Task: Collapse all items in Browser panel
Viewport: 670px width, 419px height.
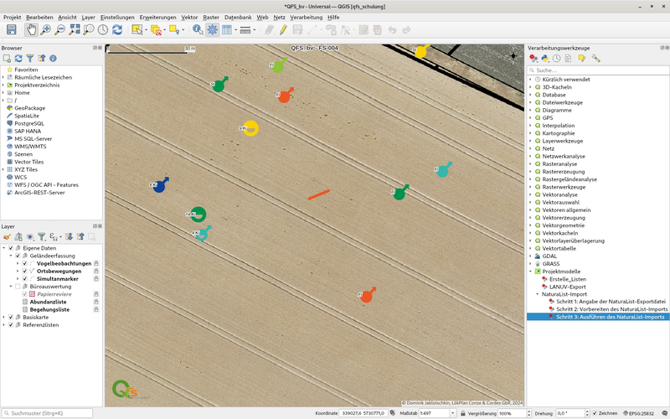Action: coord(41,58)
